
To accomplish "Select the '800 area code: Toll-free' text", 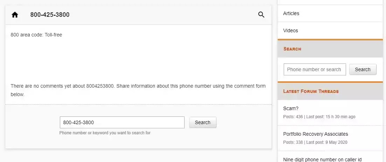I will tap(36, 35).
